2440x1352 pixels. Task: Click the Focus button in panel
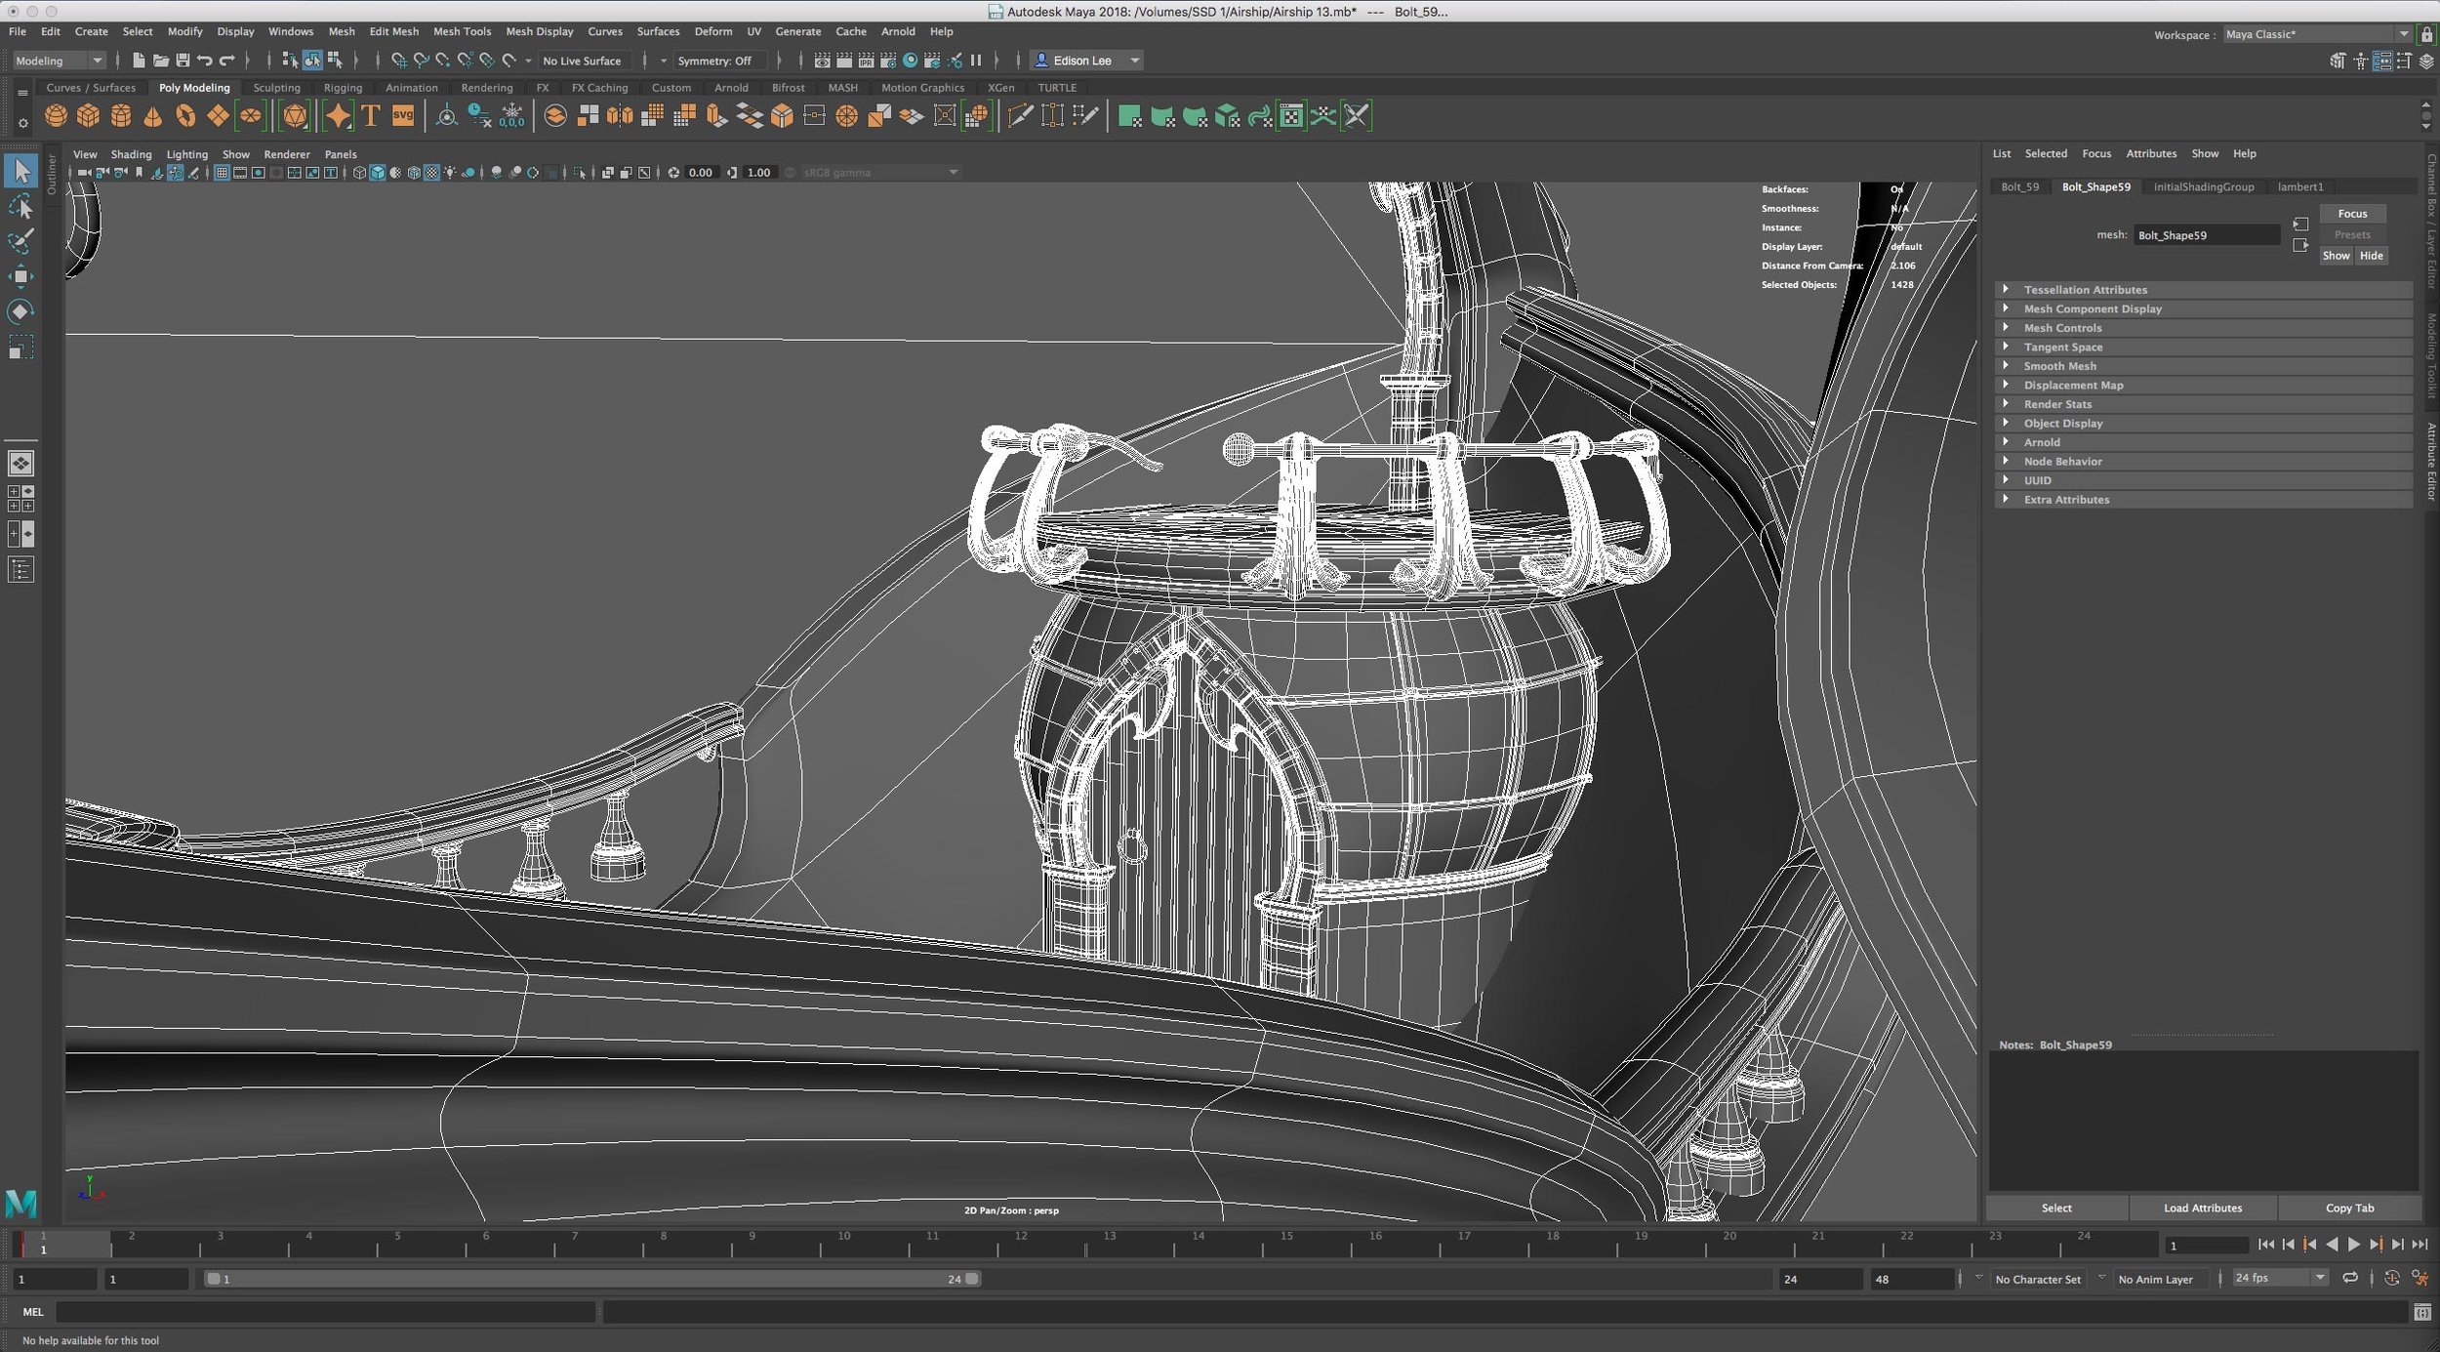pos(2353,212)
